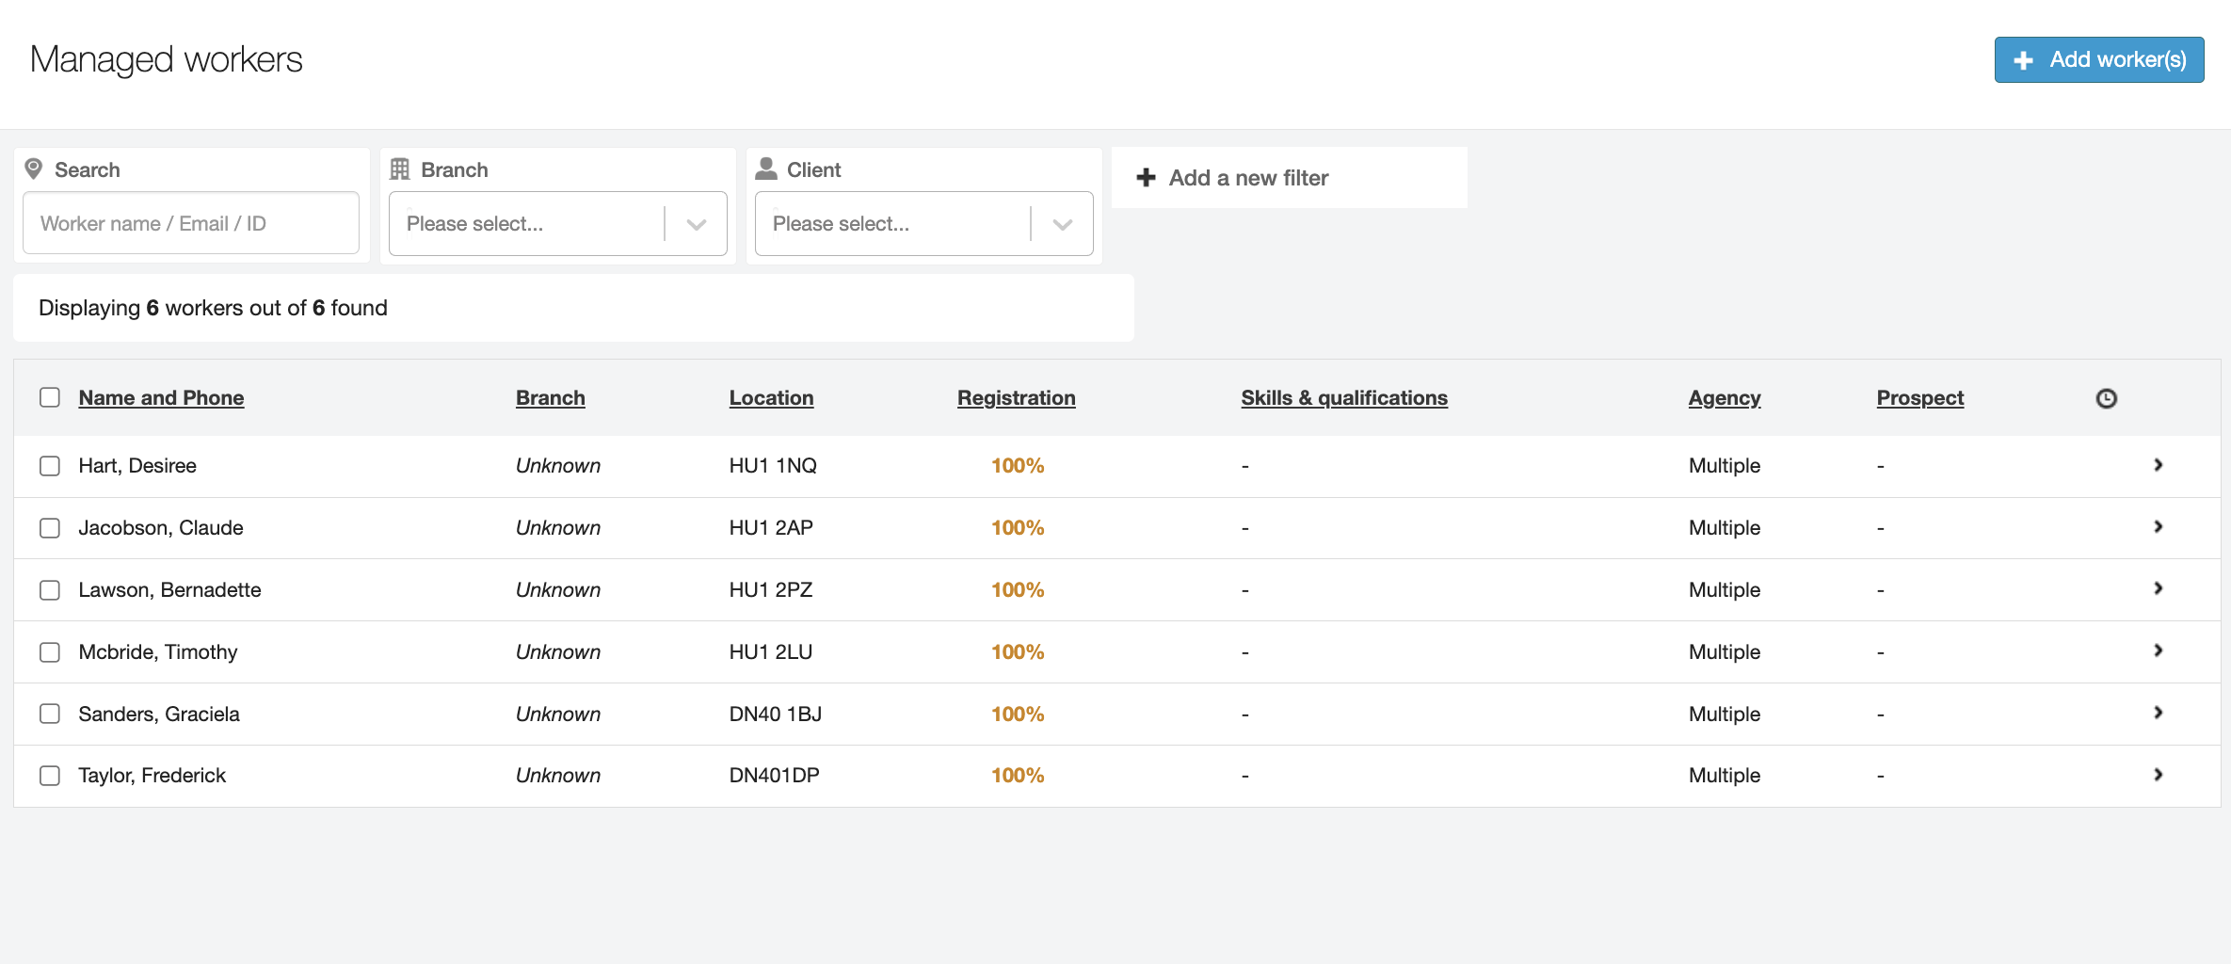
Task: Tick the Sanders, Graciela checkbox
Action: pos(50,714)
